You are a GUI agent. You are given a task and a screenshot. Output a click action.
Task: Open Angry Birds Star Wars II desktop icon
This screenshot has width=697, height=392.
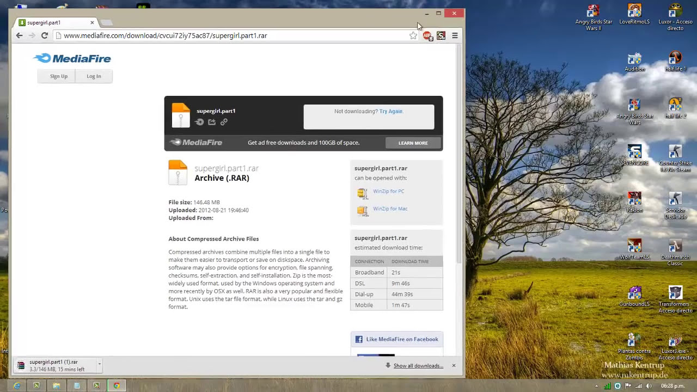[x=594, y=18]
